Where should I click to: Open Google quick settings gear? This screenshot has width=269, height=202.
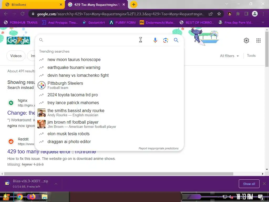coord(246,41)
